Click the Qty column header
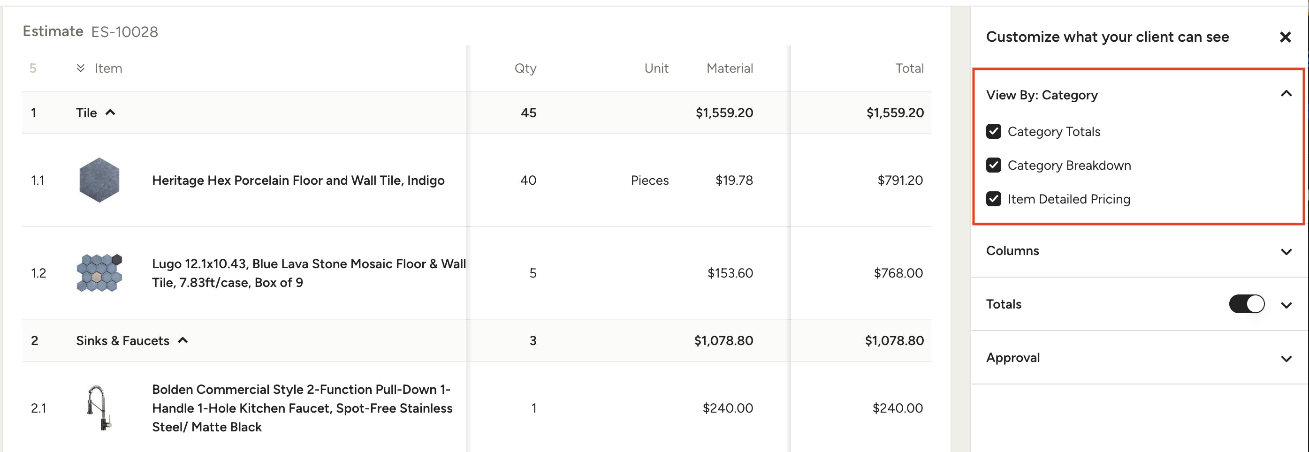 [x=525, y=68]
